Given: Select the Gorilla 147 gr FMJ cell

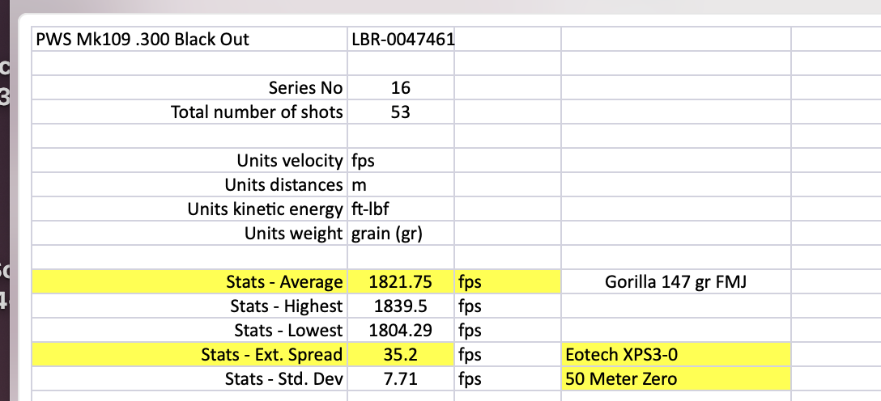Looking at the screenshot, I should tap(676, 281).
